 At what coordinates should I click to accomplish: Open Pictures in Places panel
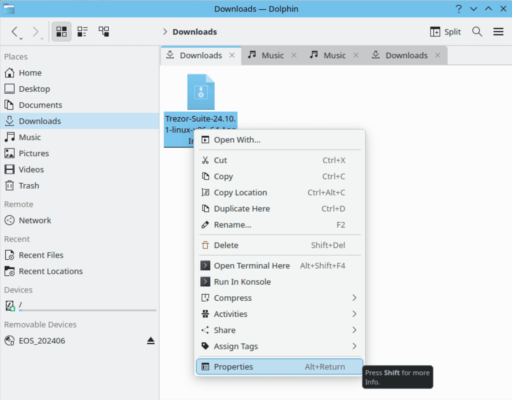[x=80, y=154]
